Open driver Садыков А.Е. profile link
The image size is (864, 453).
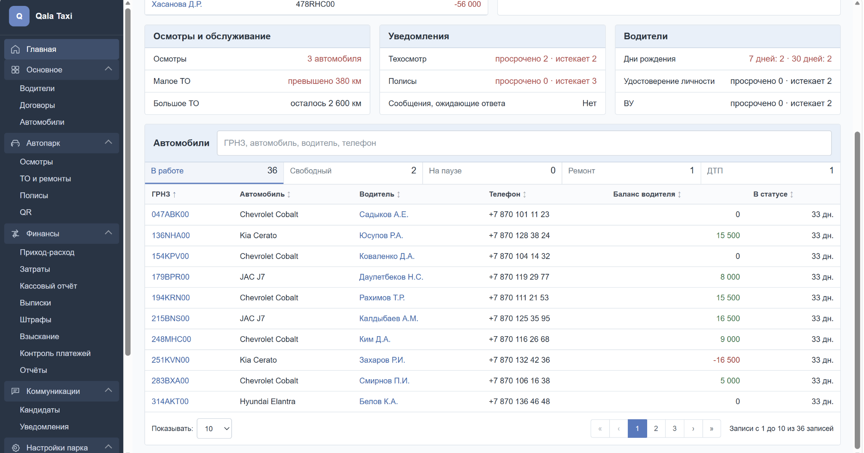pyautogui.click(x=384, y=215)
